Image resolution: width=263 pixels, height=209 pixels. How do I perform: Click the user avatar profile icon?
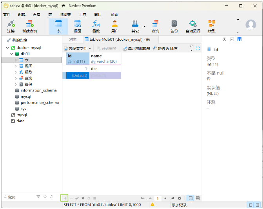(251, 25)
